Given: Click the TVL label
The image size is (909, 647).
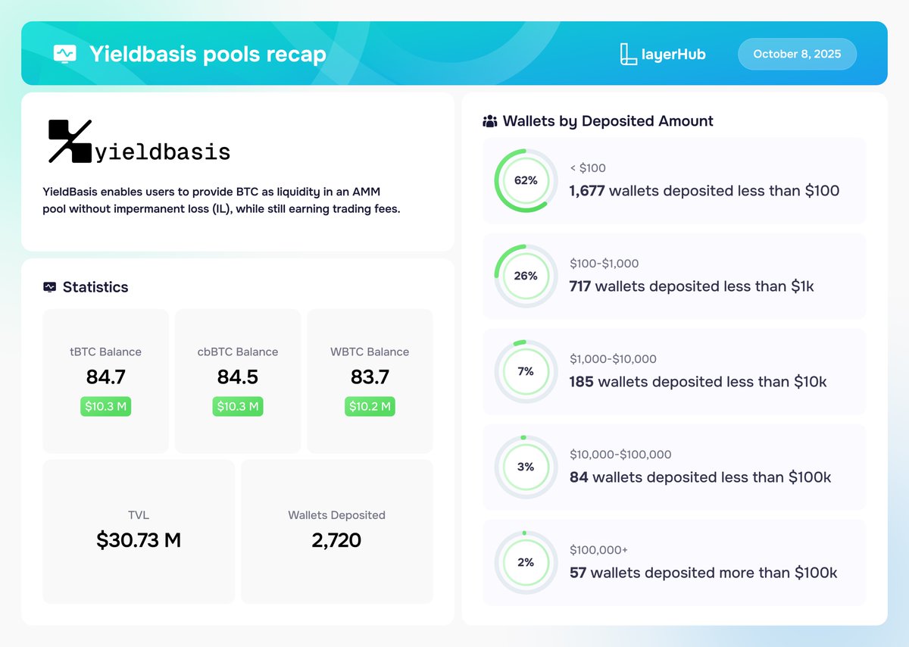Looking at the screenshot, I should [x=139, y=515].
